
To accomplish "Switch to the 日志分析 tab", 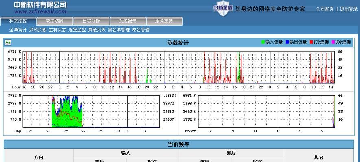I will [91, 21].
